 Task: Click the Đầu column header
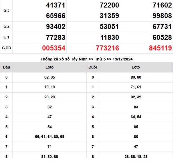[x=6, y=67]
